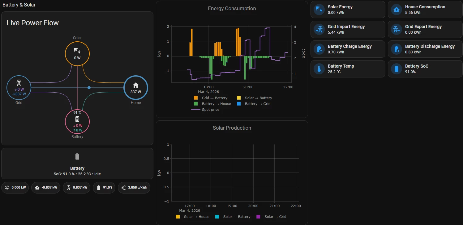The height and width of the screenshot is (225, 463).
Task: Click the 837 W value in Home node
Action: pyautogui.click(x=135, y=92)
